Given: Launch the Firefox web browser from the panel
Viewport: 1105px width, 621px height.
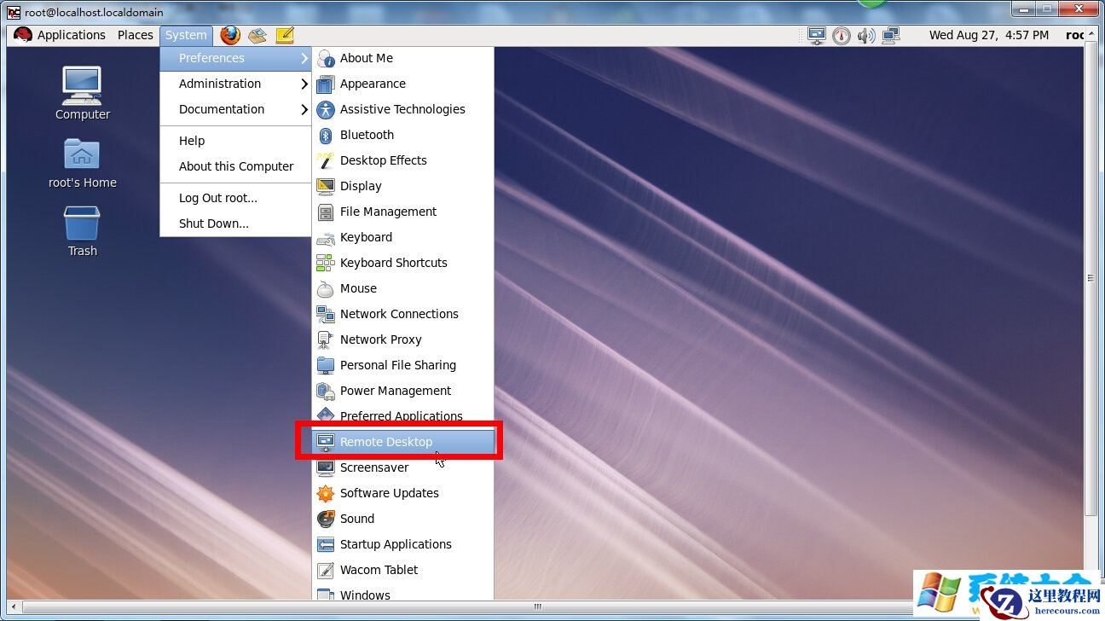Looking at the screenshot, I should [230, 35].
